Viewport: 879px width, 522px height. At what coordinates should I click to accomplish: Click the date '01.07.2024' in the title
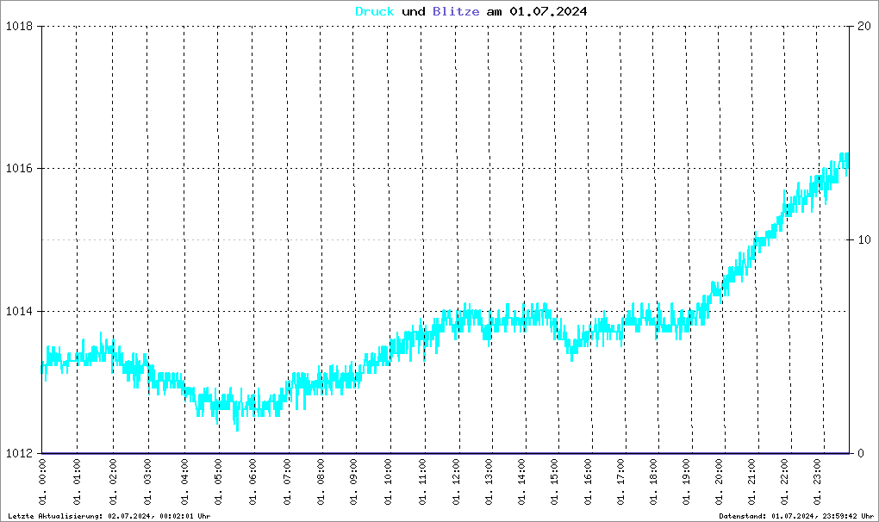coord(548,11)
